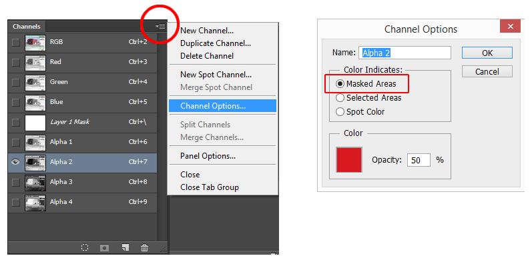The width and height of the screenshot is (530, 264).
Task: Close the Channel Options dialog window
Action: point(510,26)
